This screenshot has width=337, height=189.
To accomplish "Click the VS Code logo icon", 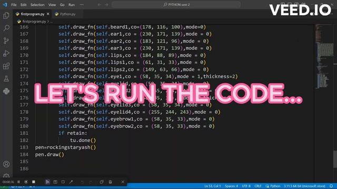I will pos(5,5).
